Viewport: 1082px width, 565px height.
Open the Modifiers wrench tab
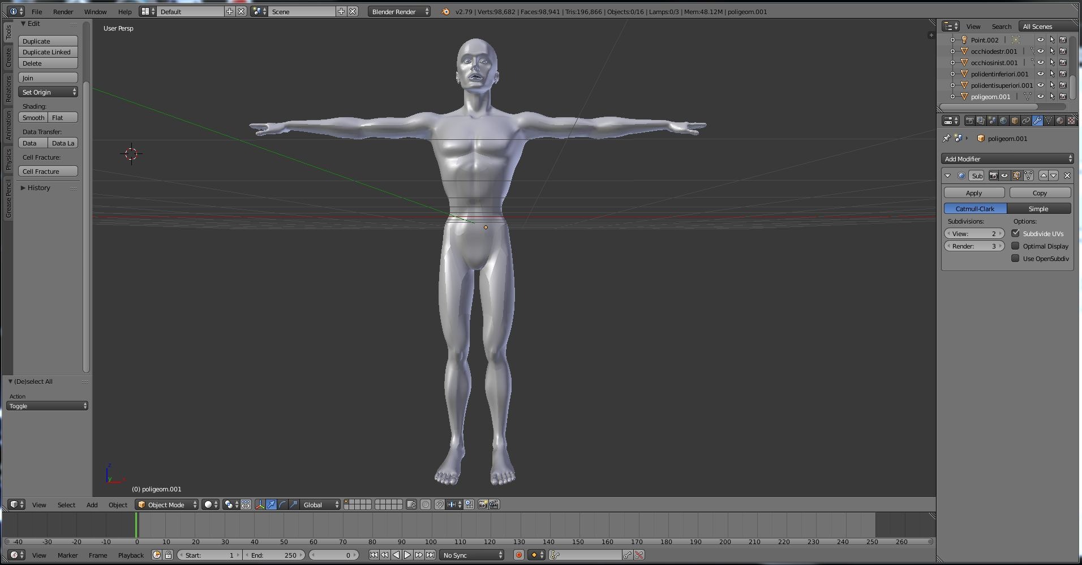pyautogui.click(x=1037, y=121)
